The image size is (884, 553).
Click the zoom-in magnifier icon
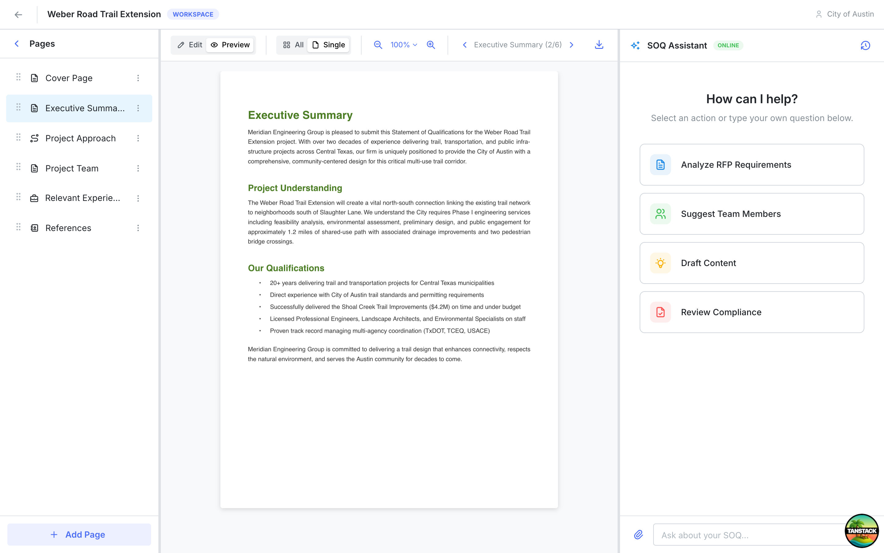431,45
